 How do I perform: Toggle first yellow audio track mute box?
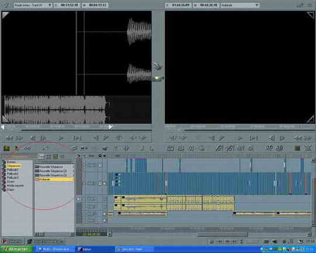105,199
